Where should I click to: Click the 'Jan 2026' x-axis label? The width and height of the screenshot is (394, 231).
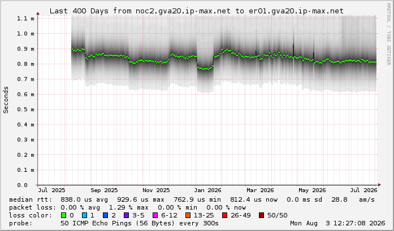[x=208, y=190]
